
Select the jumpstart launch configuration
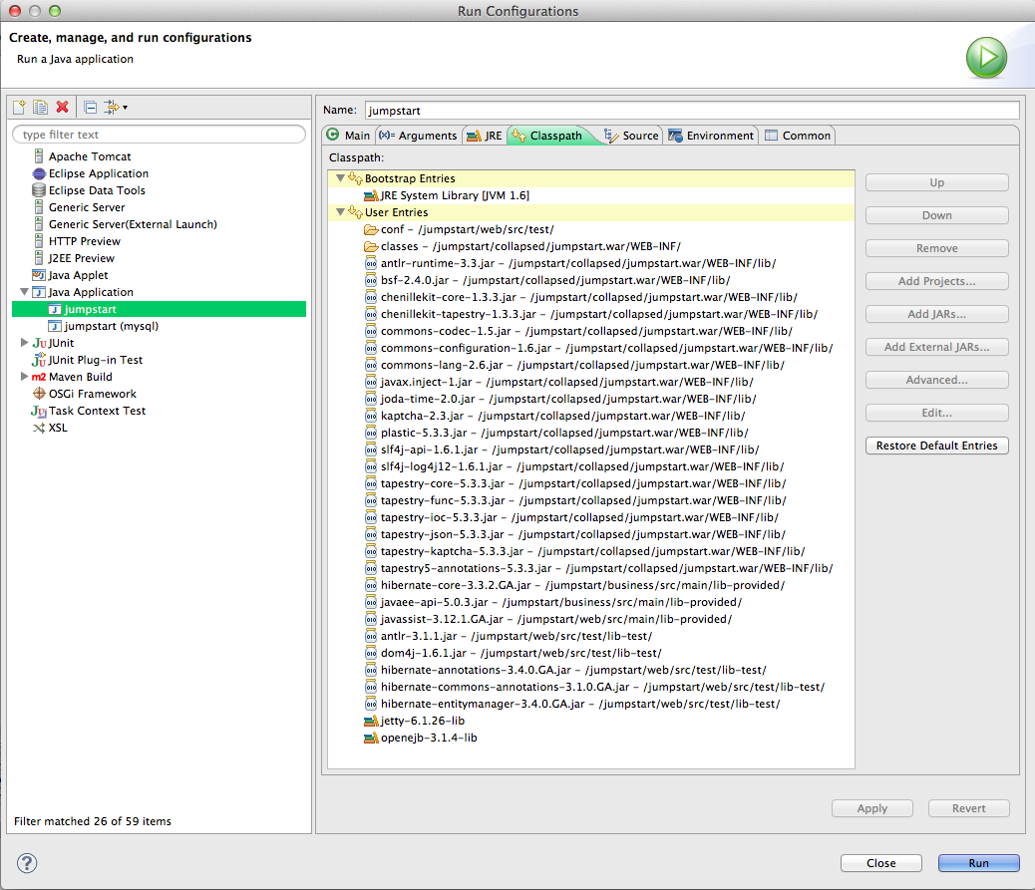point(160,309)
